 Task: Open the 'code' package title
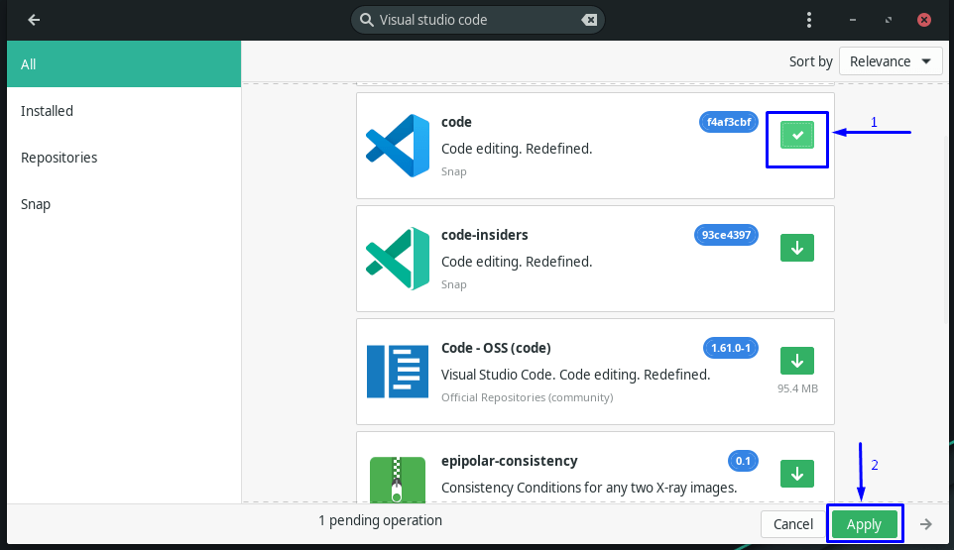[x=456, y=122]
